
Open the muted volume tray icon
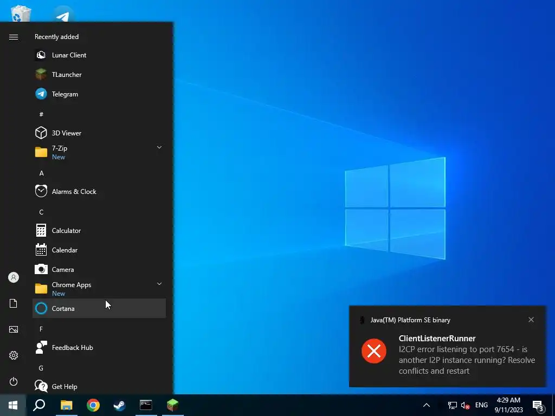tap(465, 405)
